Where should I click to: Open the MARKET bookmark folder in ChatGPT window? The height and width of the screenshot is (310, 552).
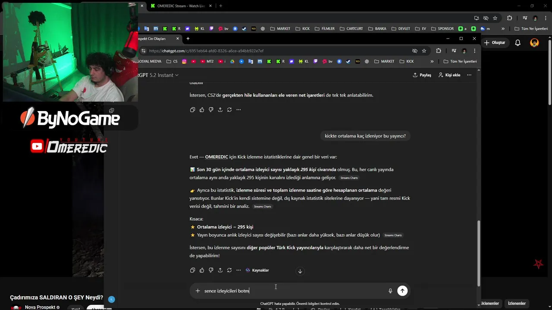[384, 62]
